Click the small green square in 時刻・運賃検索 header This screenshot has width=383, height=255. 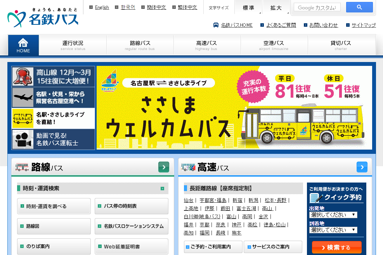tap(163, 188)
